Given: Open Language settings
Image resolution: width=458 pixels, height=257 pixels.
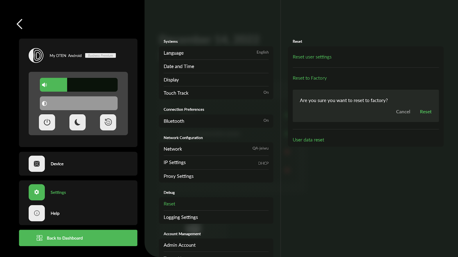Looking at the screenshot, I should coord(216,53).
